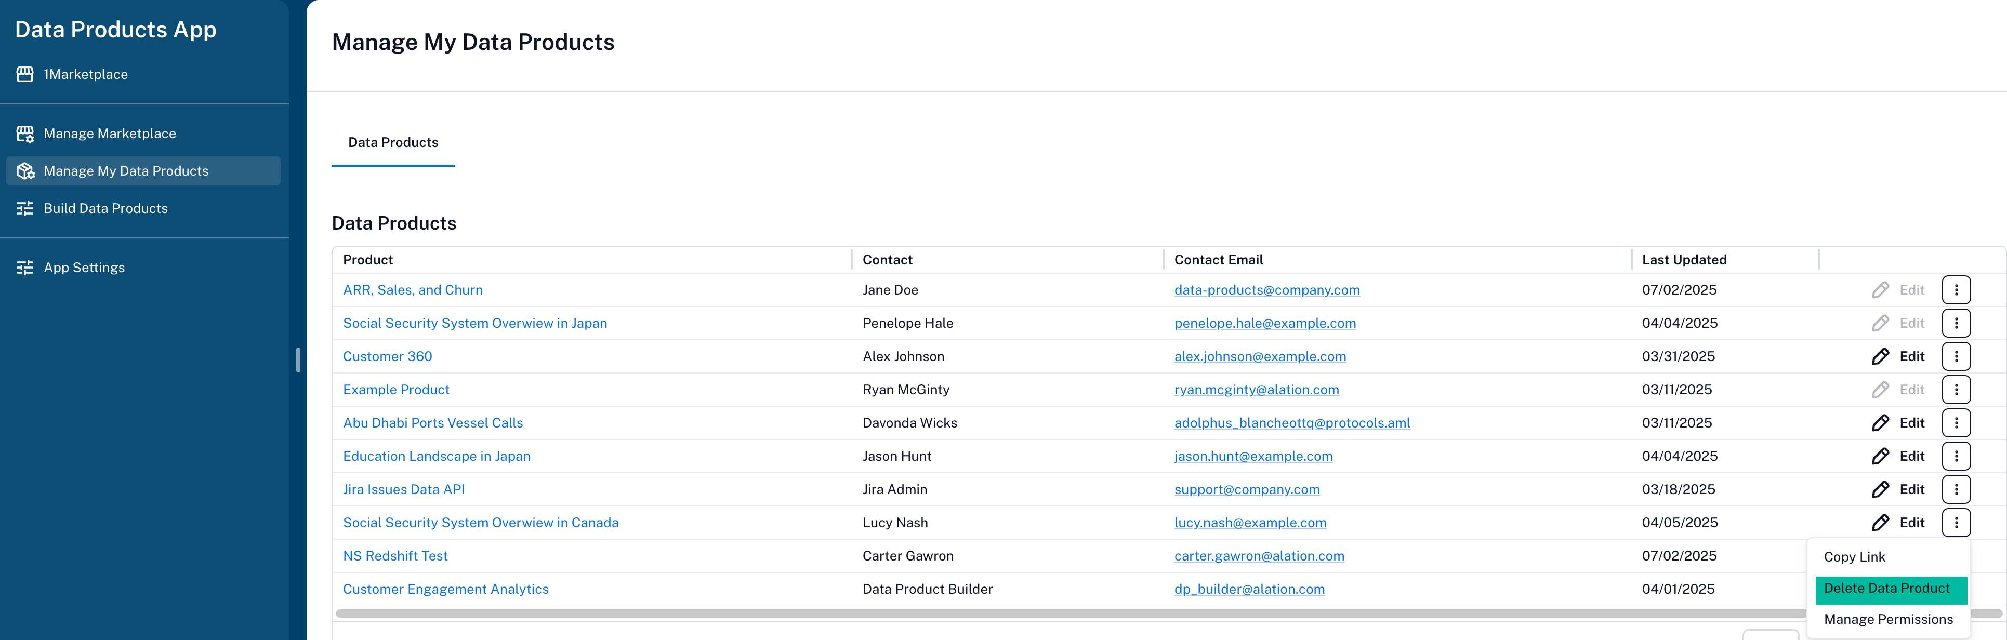Open Customer Engagement Analytics link
Viewport: 2007px width, 640px height.
point(446,590)
